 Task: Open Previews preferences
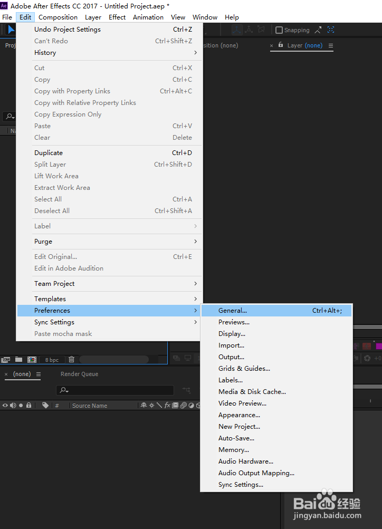coord(276,322)
